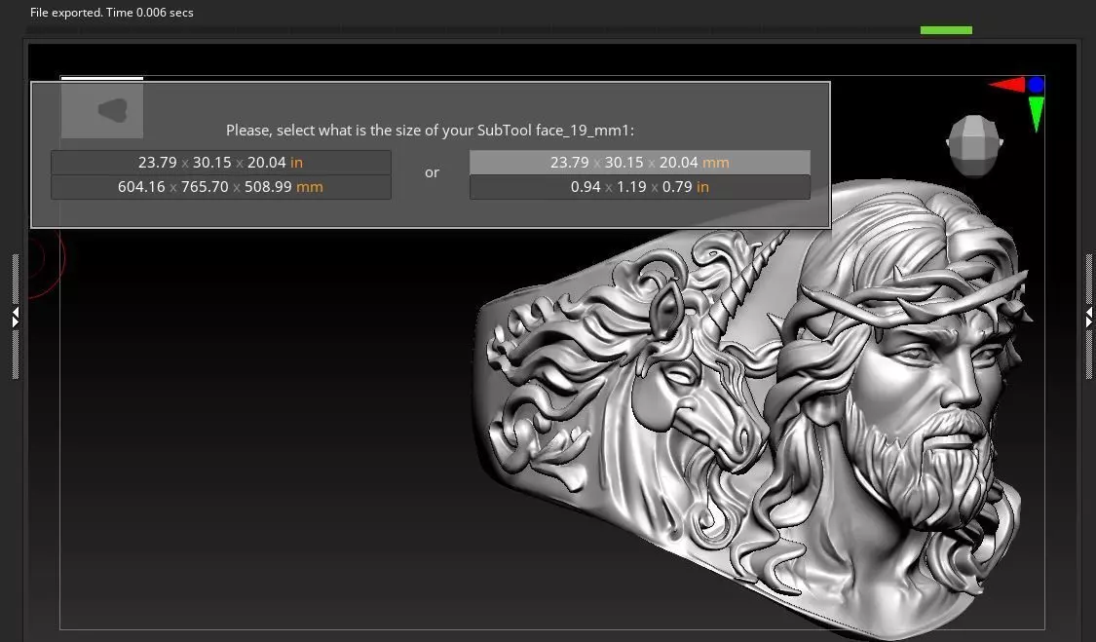
Task: Click the head orientation navigation icon
Action: coord(974,145)
